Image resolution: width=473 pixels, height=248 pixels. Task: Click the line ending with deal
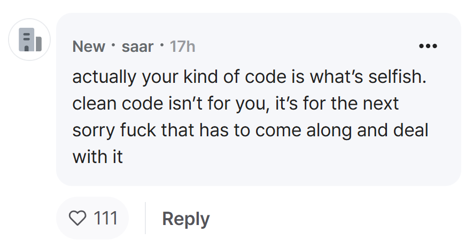pyautogui.click(x=250, y=130)
